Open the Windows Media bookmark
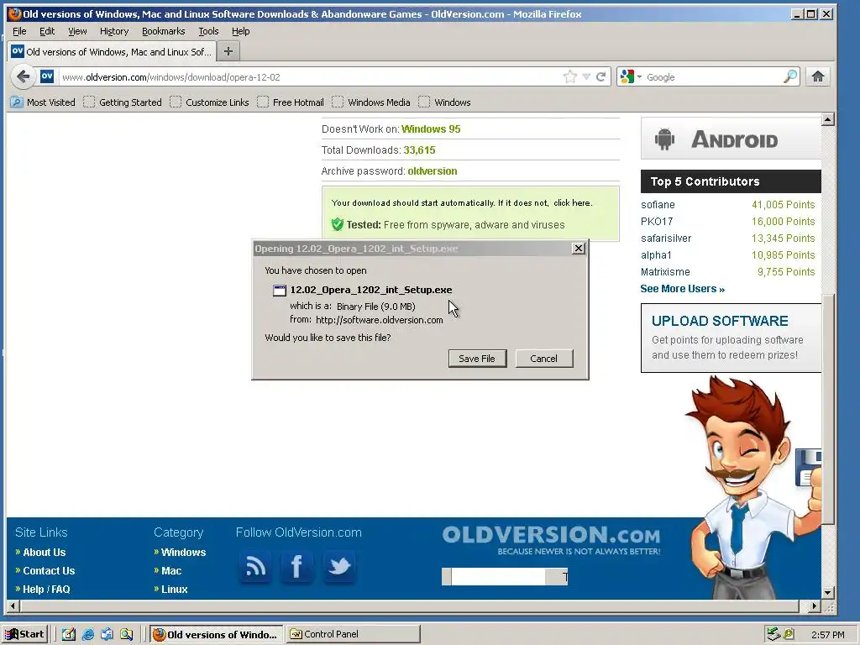The image size is (860, 645). 370,102
